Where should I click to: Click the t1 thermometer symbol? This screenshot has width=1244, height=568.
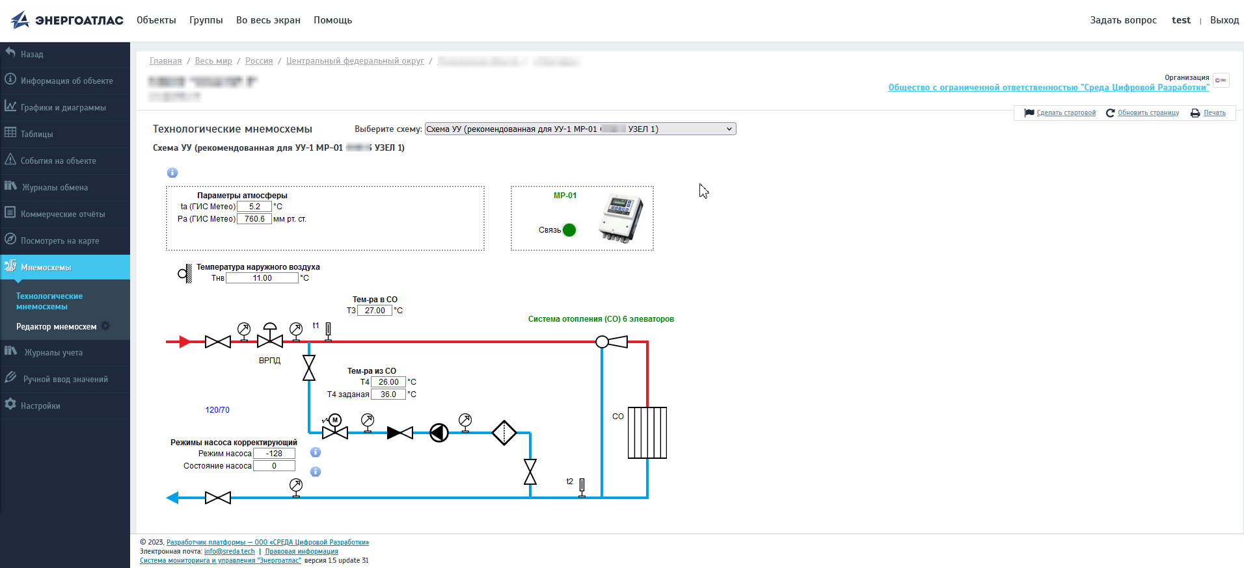[329, 332]
